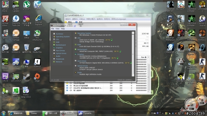Image resolution: width=207 pixels, height=116 pixels.
Task: Launch Left 4 Dead 2 shortcut
Action: [202, 6]
